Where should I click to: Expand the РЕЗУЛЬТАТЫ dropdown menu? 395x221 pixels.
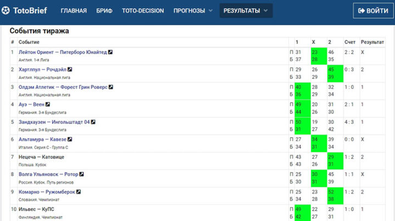click(x=246, y=10)
